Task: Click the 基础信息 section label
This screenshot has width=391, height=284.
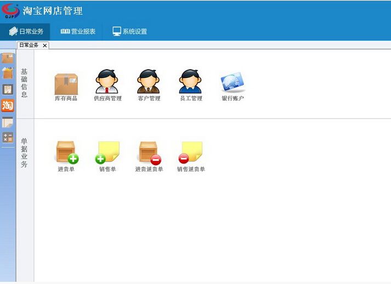Action: pyautogui.click(x=24, y=83)
